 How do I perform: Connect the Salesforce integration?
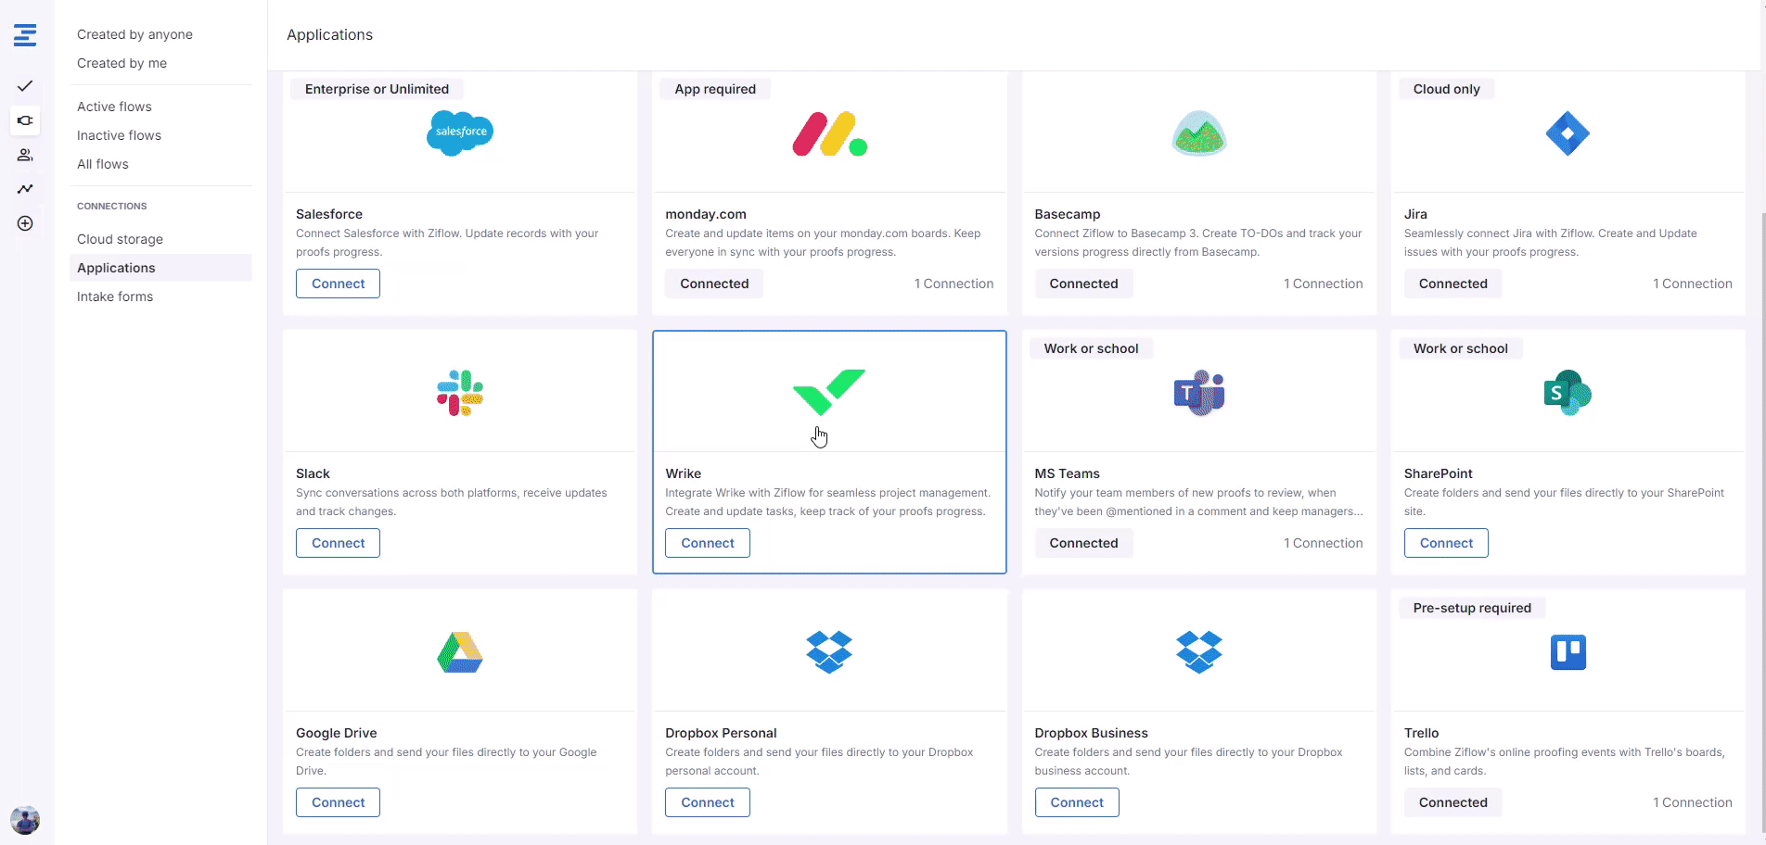click(338, 284)
